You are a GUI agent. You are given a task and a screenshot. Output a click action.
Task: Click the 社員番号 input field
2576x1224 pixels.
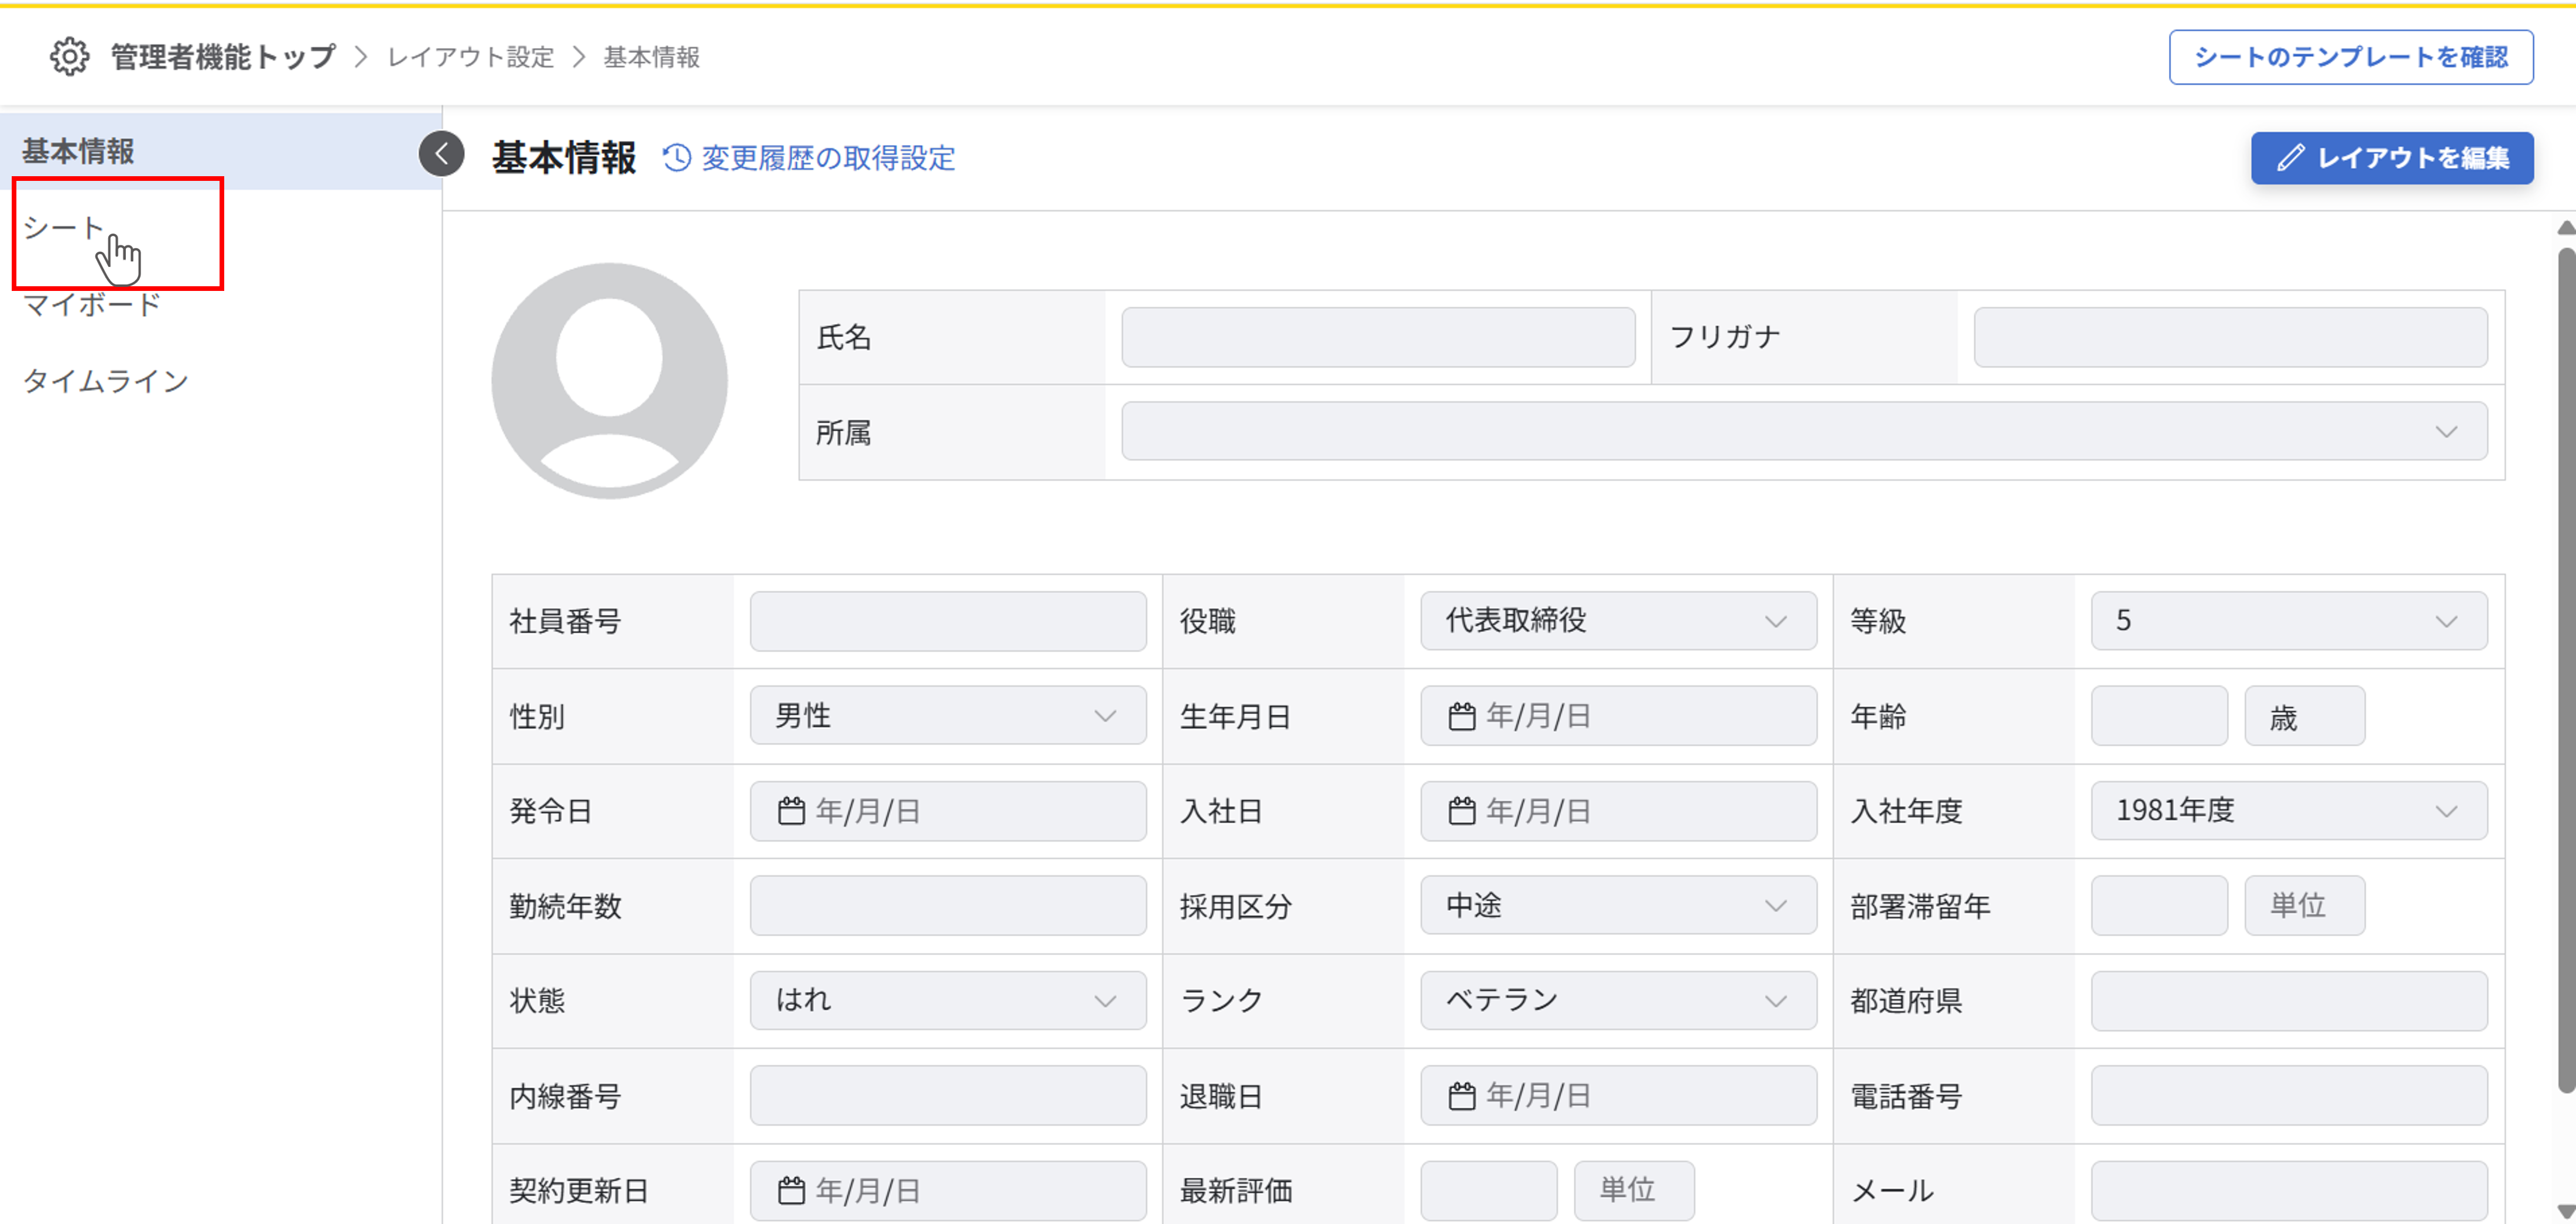click(x=948, y=621)
